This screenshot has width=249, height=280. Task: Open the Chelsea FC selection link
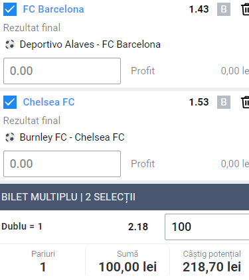(48, 102)
